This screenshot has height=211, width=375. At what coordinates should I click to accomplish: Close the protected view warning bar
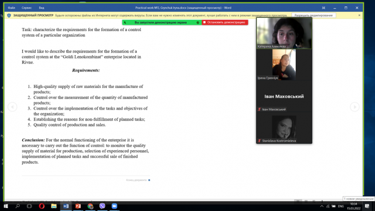pyautogui.click(x=359, y=15)
